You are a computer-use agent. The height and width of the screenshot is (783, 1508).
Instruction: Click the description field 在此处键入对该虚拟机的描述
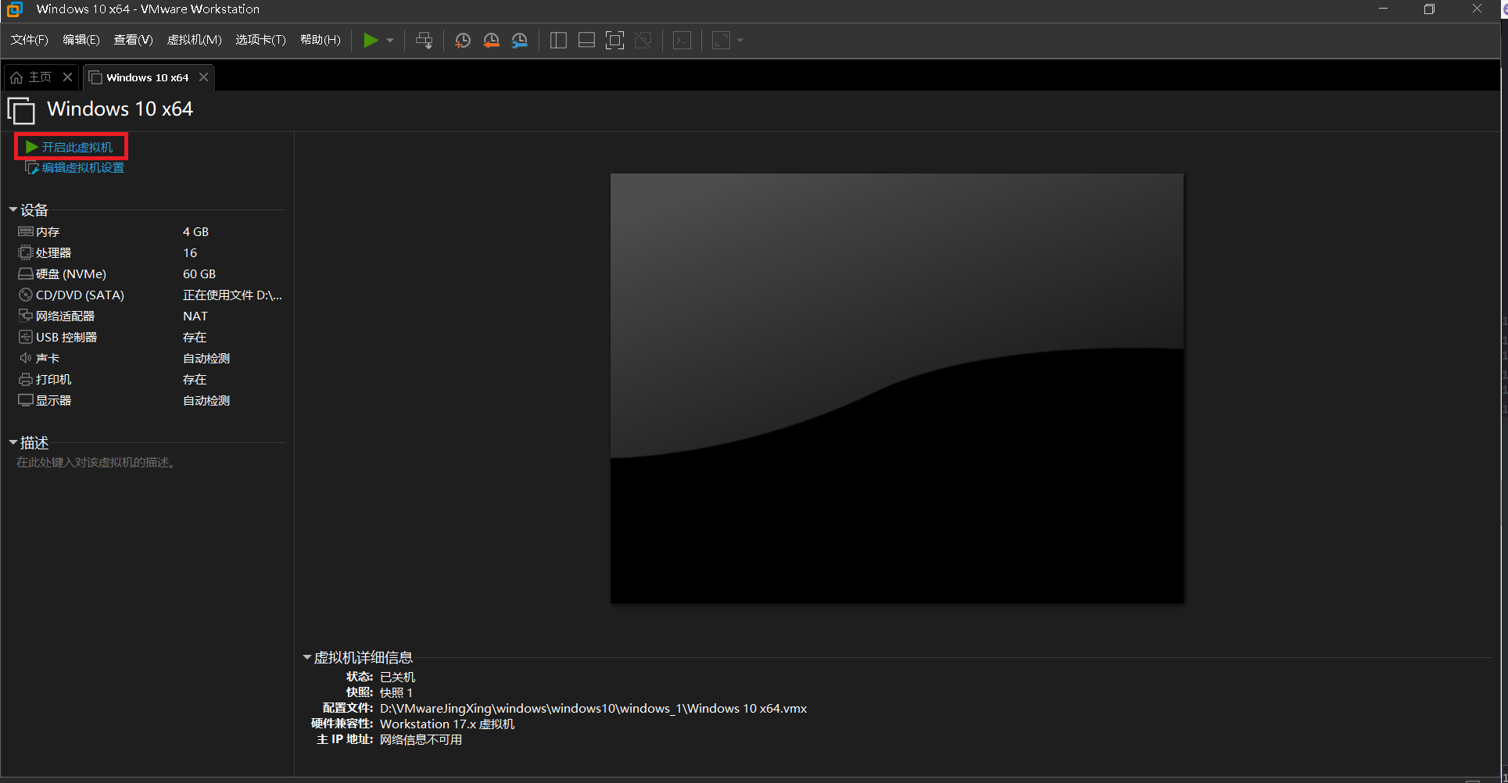[x=97, y=463]
